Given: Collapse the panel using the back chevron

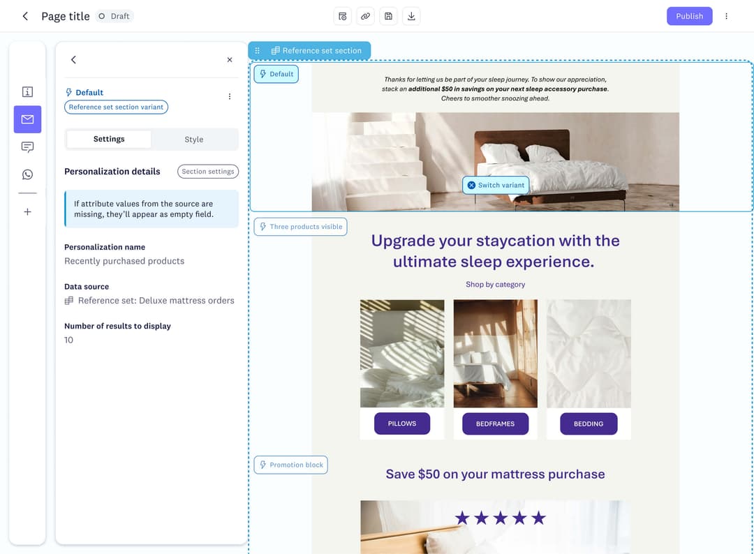Looking at the screenshot, I should 73,60.
